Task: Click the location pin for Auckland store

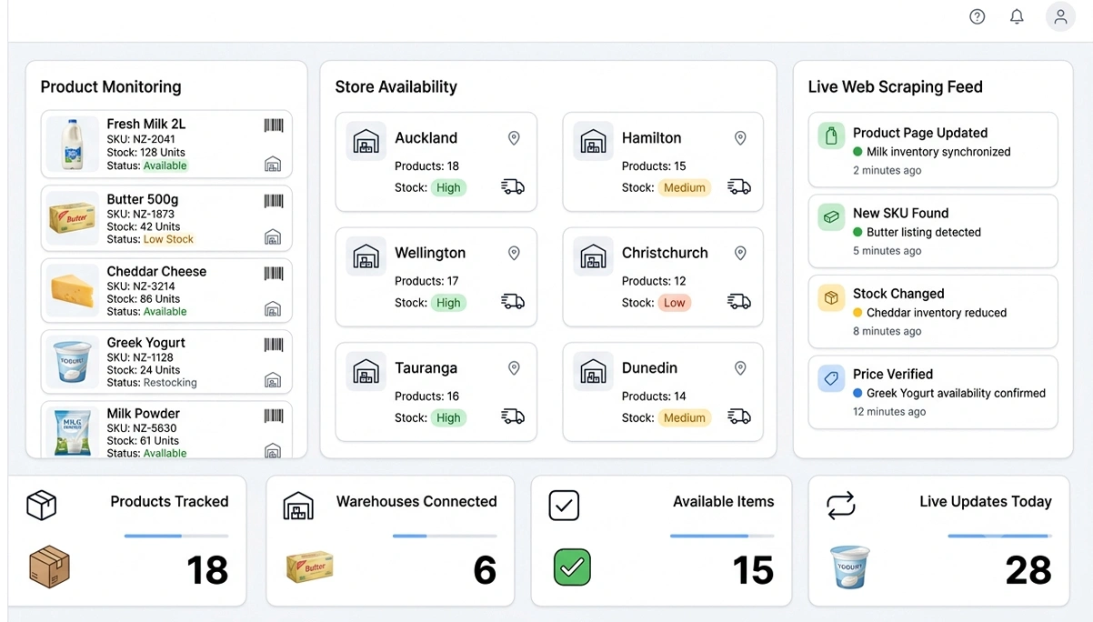Action: (x=514, y=138)
